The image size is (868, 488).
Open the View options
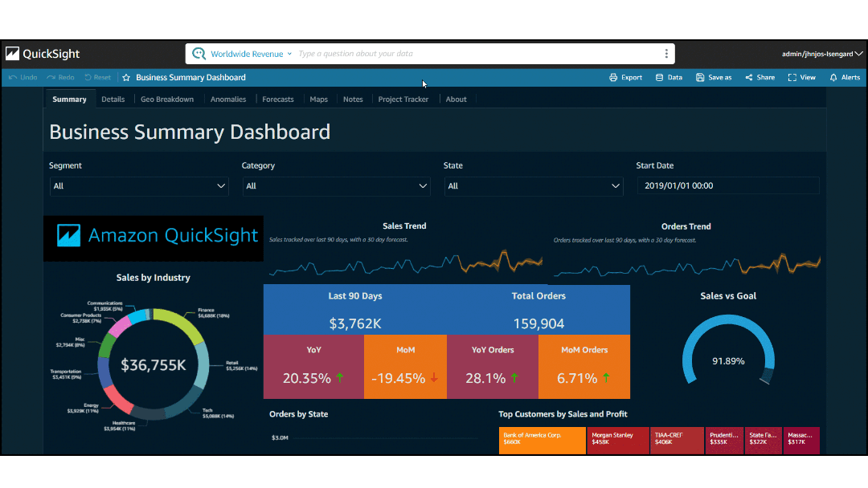point(801,78)
